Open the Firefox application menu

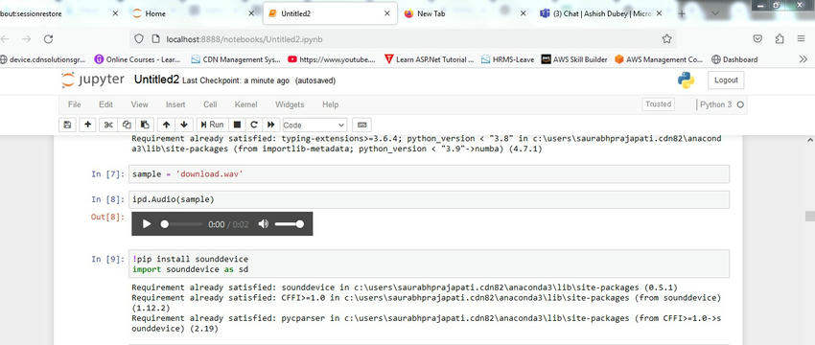[x=801, y=39]
